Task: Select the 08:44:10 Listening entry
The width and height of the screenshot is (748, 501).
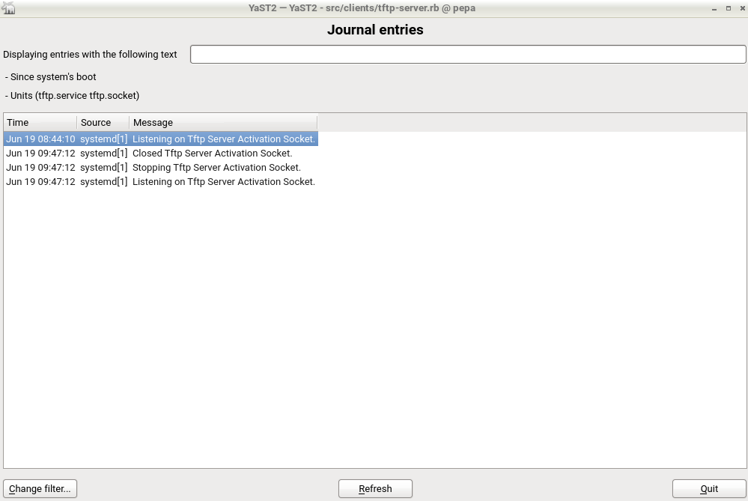Action: click(160, 139)
